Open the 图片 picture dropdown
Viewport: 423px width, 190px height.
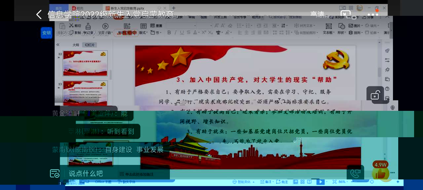click(356, 26)
